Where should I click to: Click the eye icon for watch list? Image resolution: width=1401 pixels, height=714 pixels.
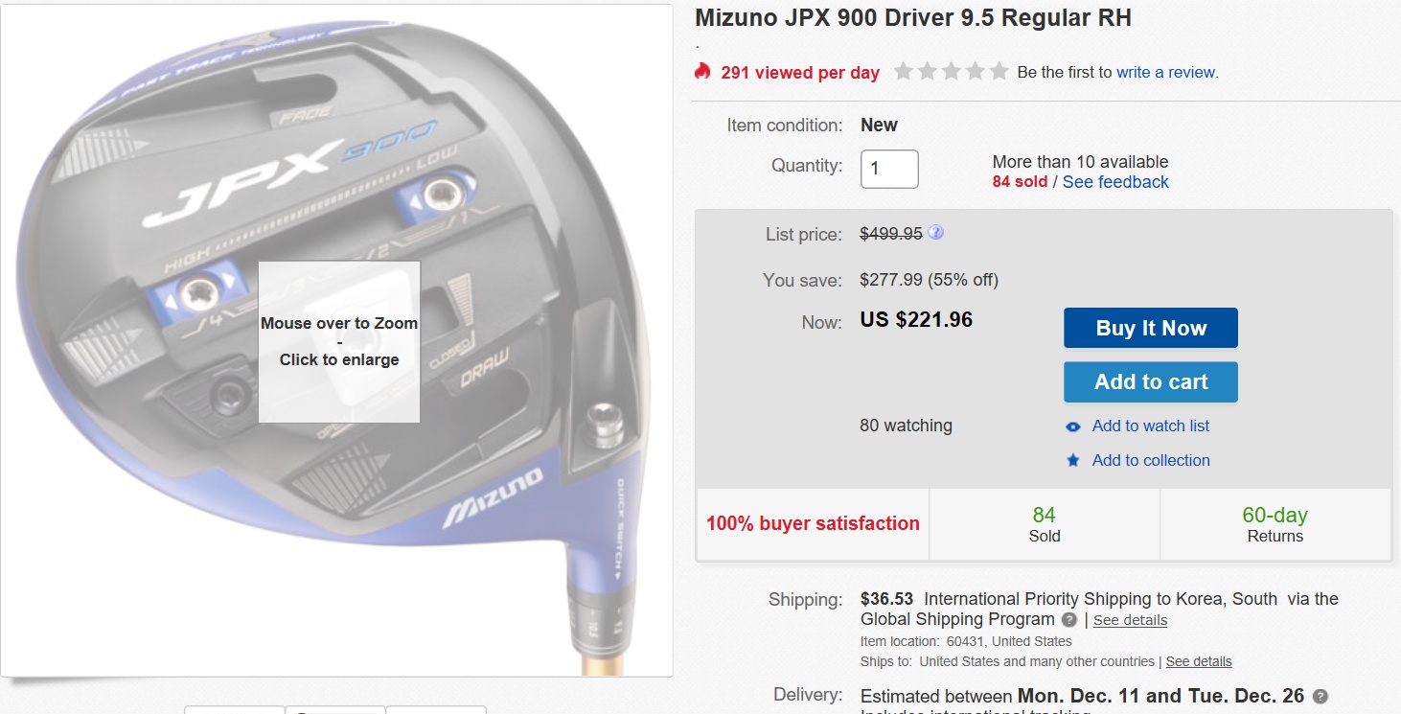point(1073,426)
